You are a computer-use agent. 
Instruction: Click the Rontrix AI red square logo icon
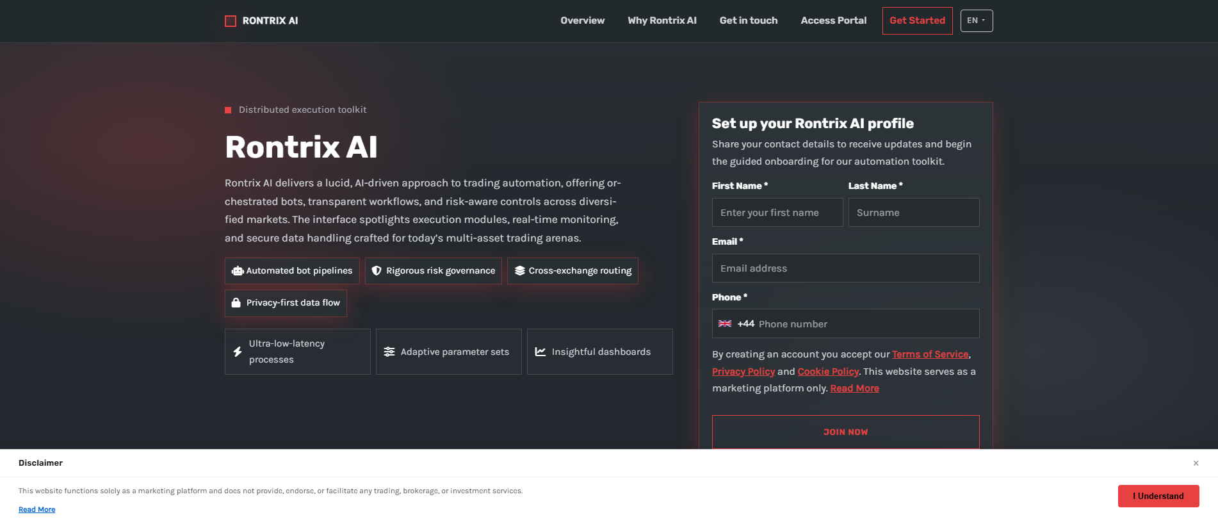click(231, 21)
